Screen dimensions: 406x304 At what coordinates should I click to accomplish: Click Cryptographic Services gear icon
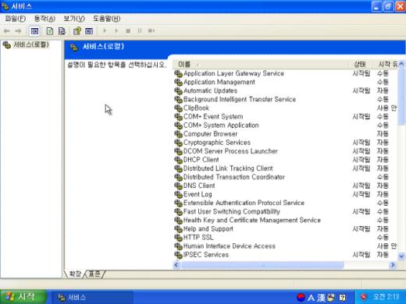(x=178, y=143)
